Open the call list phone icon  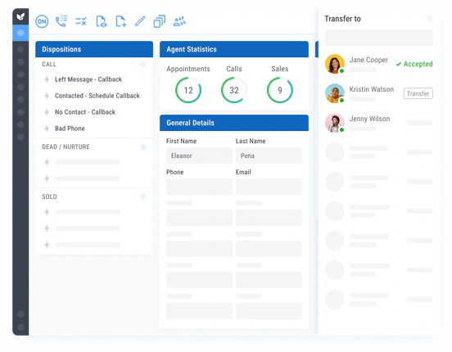tap(61, 21)
